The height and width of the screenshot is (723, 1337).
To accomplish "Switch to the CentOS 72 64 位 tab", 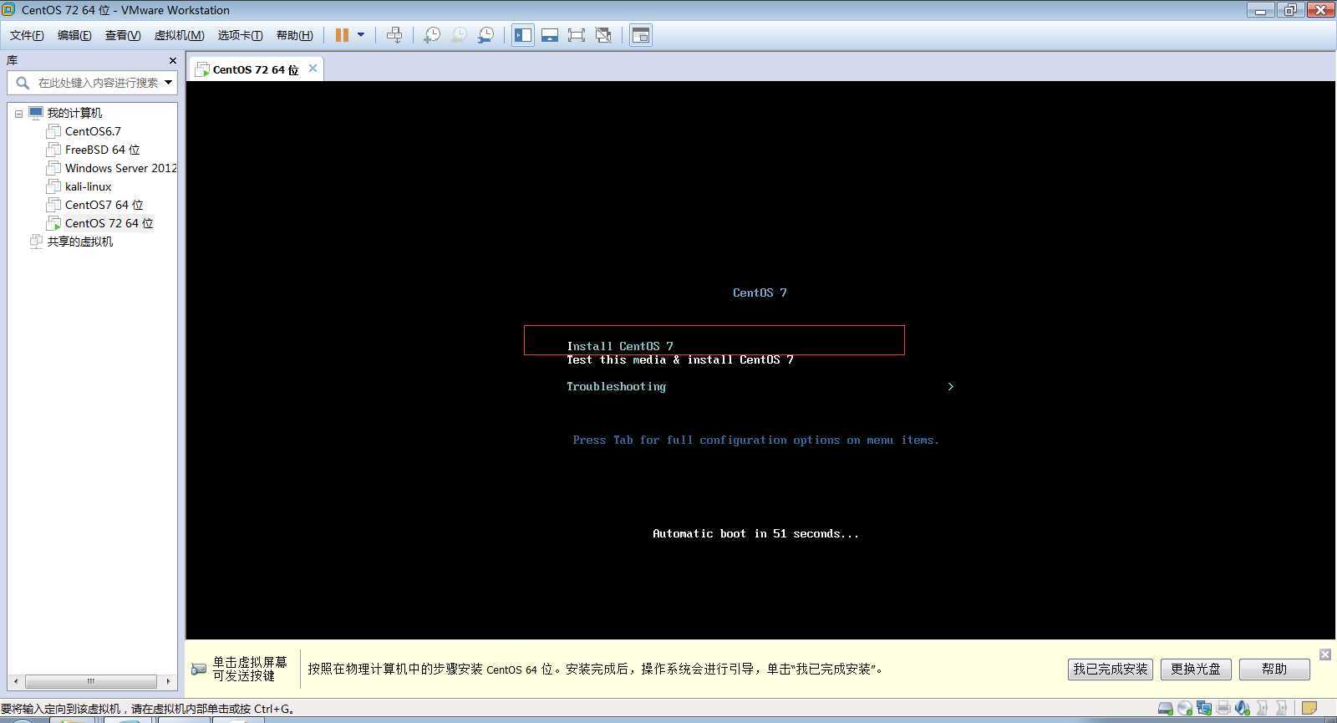I will [x=256, y=69].
